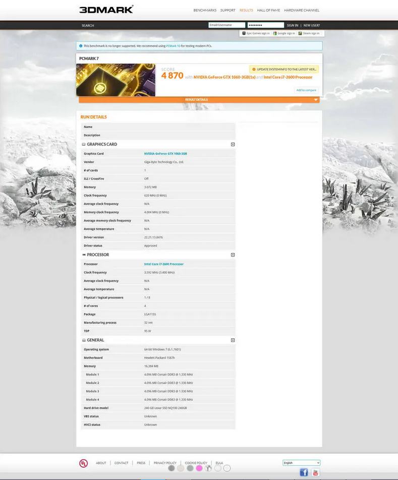Open the NVIDIA GeForce GTX 1060-3GB(1x) score link
Screen dimensions: 398x480
224,77
